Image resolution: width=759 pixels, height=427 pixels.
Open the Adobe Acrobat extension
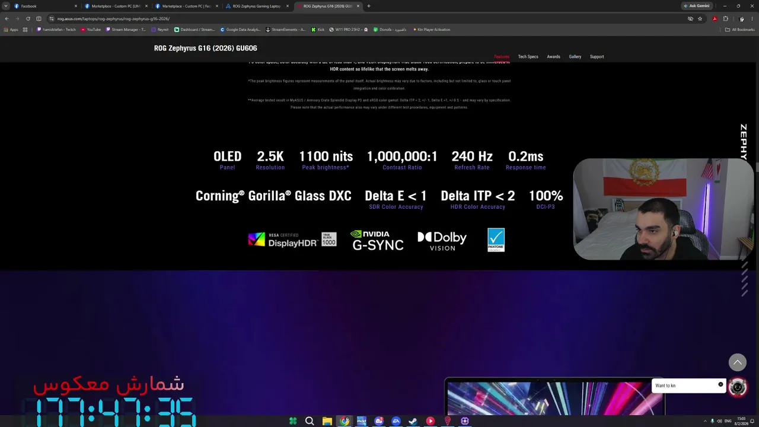[715, 18]
